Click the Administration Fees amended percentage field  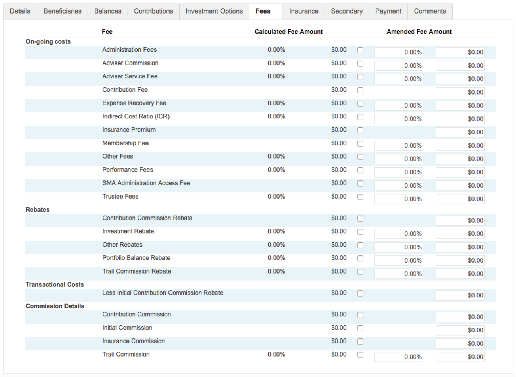[398, 52]
